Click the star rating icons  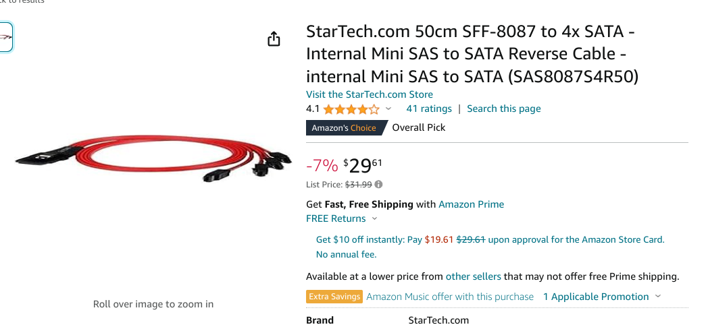[351, 109]
